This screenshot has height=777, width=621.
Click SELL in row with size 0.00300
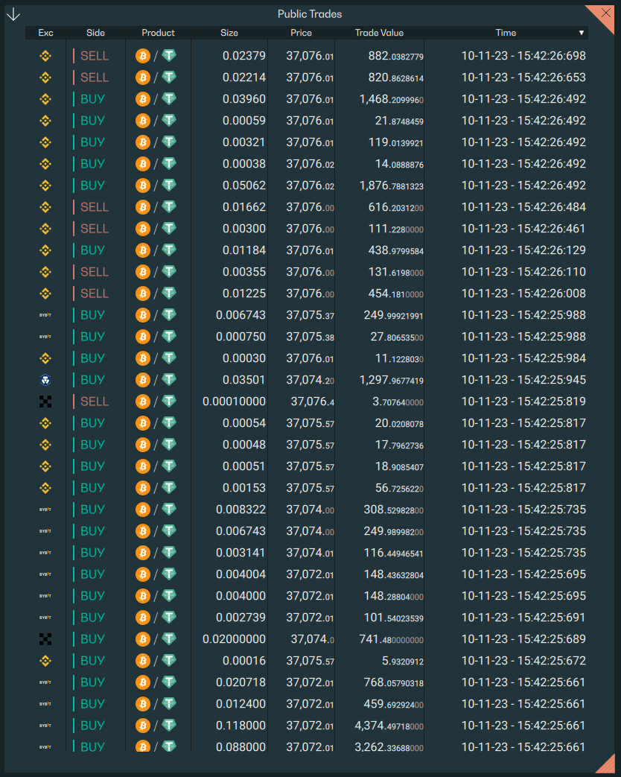95,229
